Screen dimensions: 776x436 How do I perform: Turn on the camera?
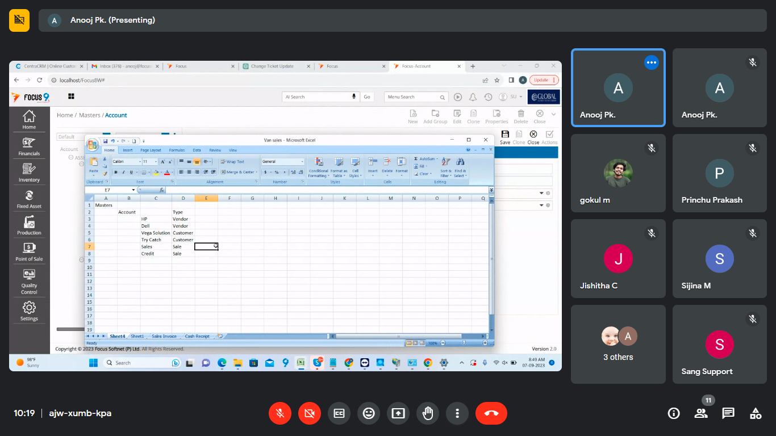click(x=310, y=413)
